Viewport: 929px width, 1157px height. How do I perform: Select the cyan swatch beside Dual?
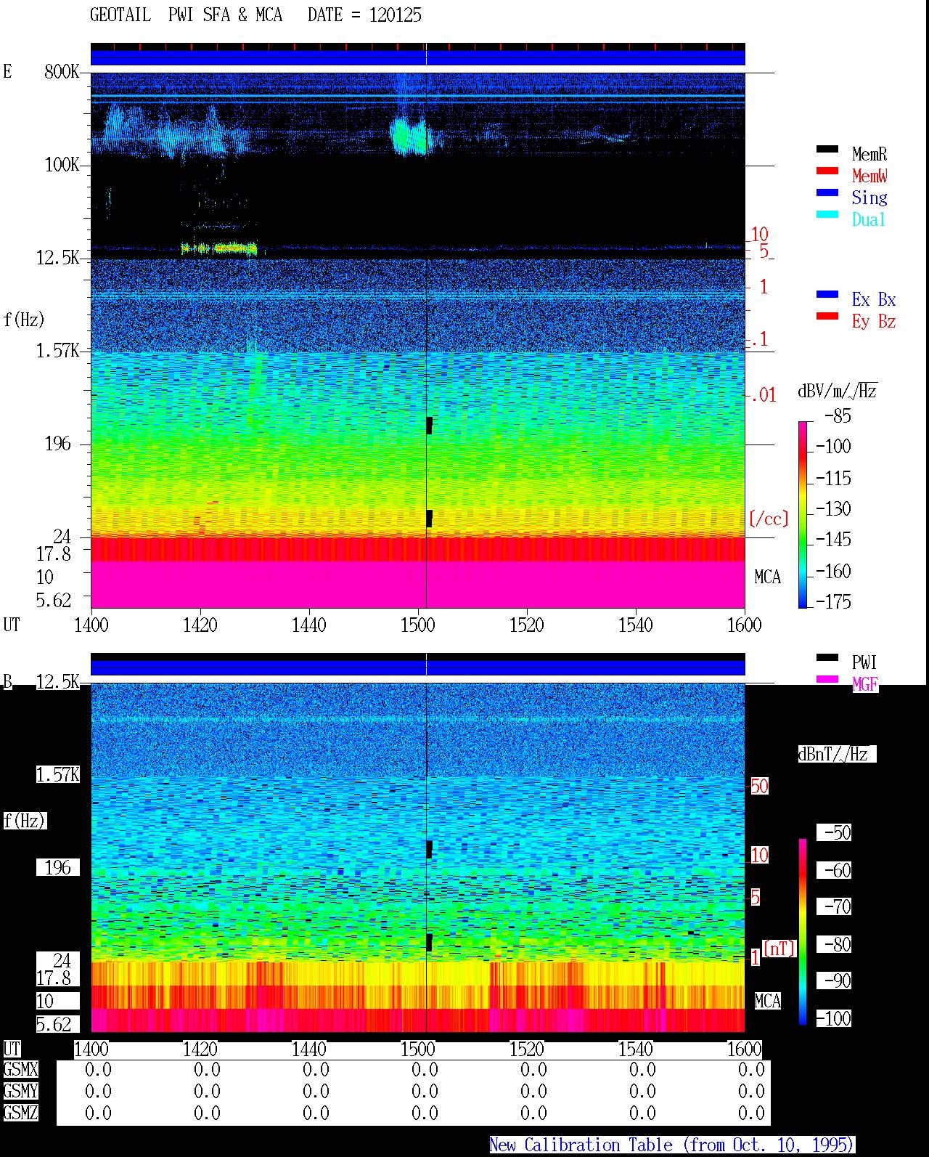[827, 214]
